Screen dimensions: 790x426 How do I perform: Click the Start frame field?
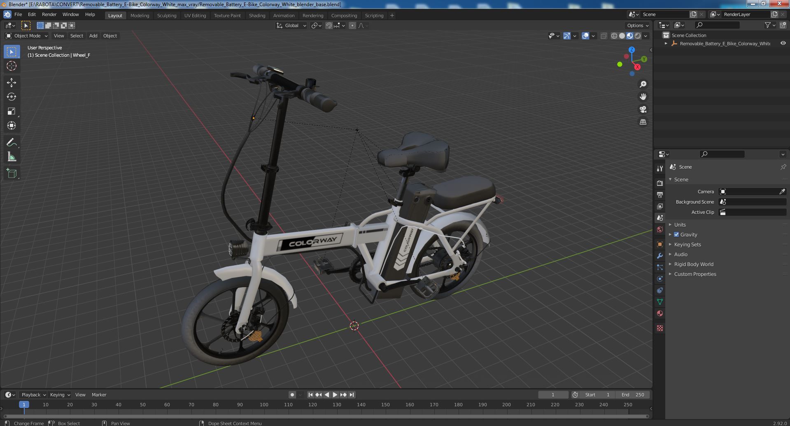pos(597,395)
